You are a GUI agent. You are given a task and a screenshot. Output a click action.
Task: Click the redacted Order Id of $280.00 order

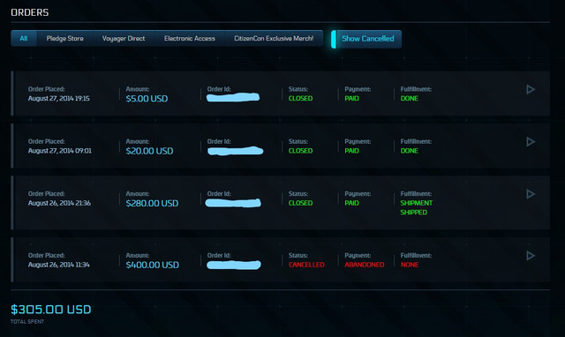[233, 203]
